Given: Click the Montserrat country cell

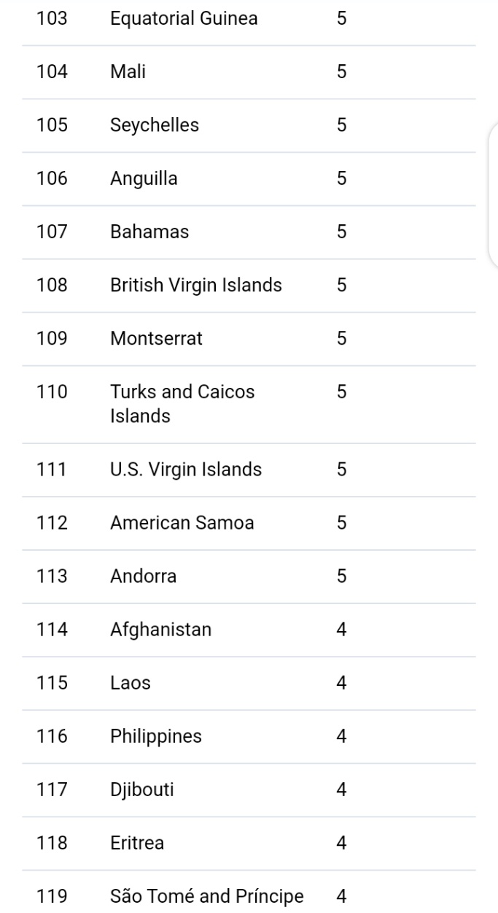Looking at the screenshot, I should (x=157, y=339).
